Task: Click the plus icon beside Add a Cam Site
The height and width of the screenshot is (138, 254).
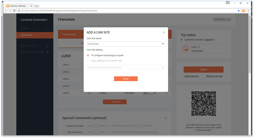Action: (47, 46)
